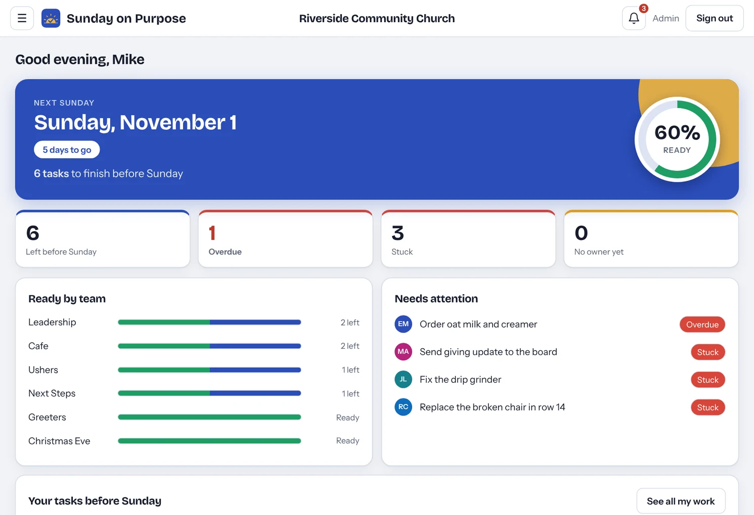The height and width of the screenshot is (515, 754).
Task: Open the Left before Sunday card
Action: [x=103, y=239]
